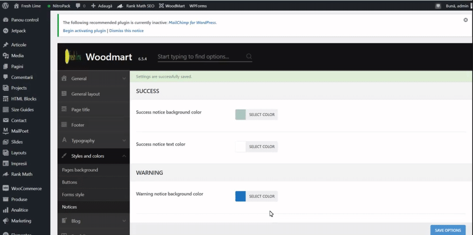Click the Woodmart version number 6.5.4
The height and width of the screenshot is (235, 473).
[x=142, y=59]
